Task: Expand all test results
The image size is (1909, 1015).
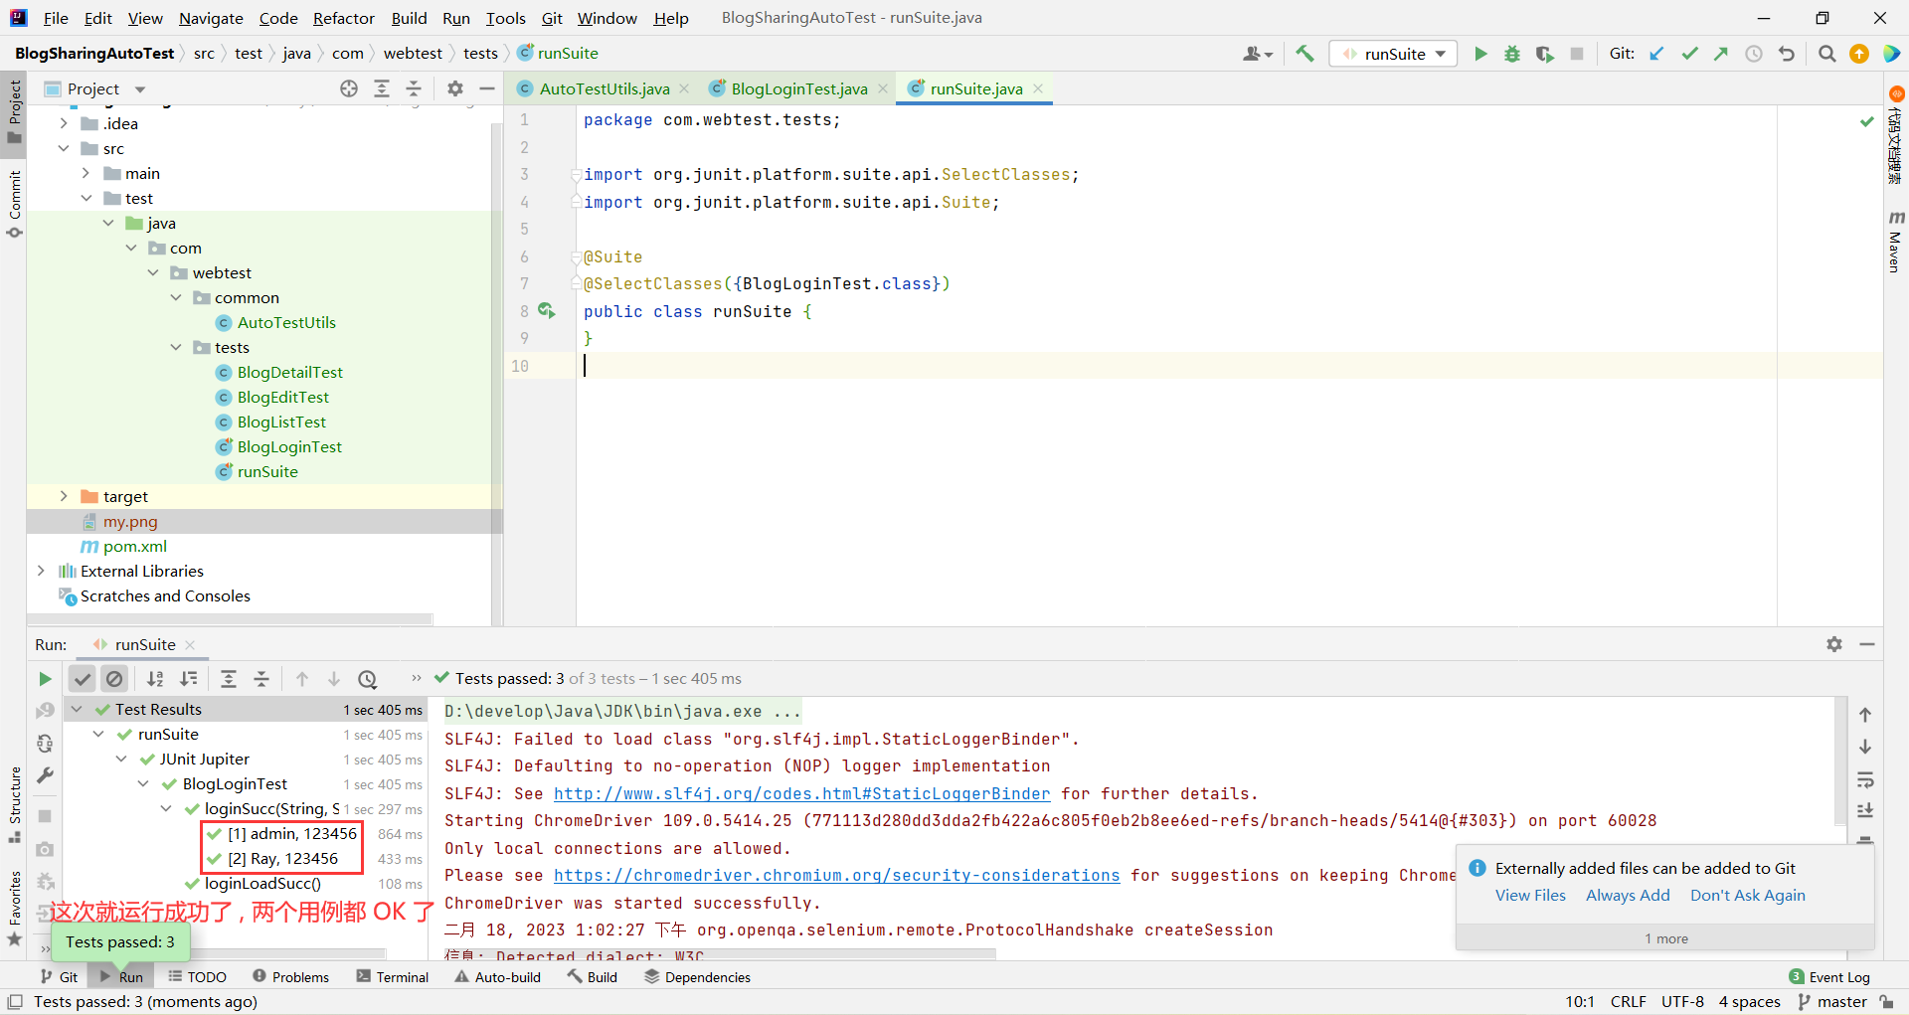Action: (x=229, y=679)
